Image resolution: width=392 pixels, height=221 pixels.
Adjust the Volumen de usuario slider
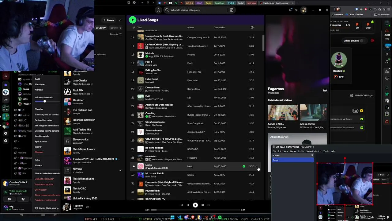point(44,101)
